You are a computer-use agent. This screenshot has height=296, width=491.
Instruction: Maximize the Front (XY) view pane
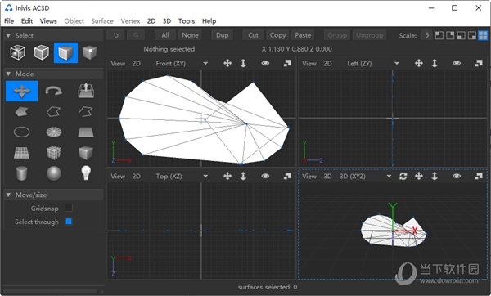click(287, 63)
